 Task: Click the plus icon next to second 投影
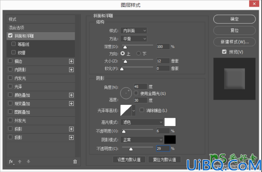tap(71, 138)
